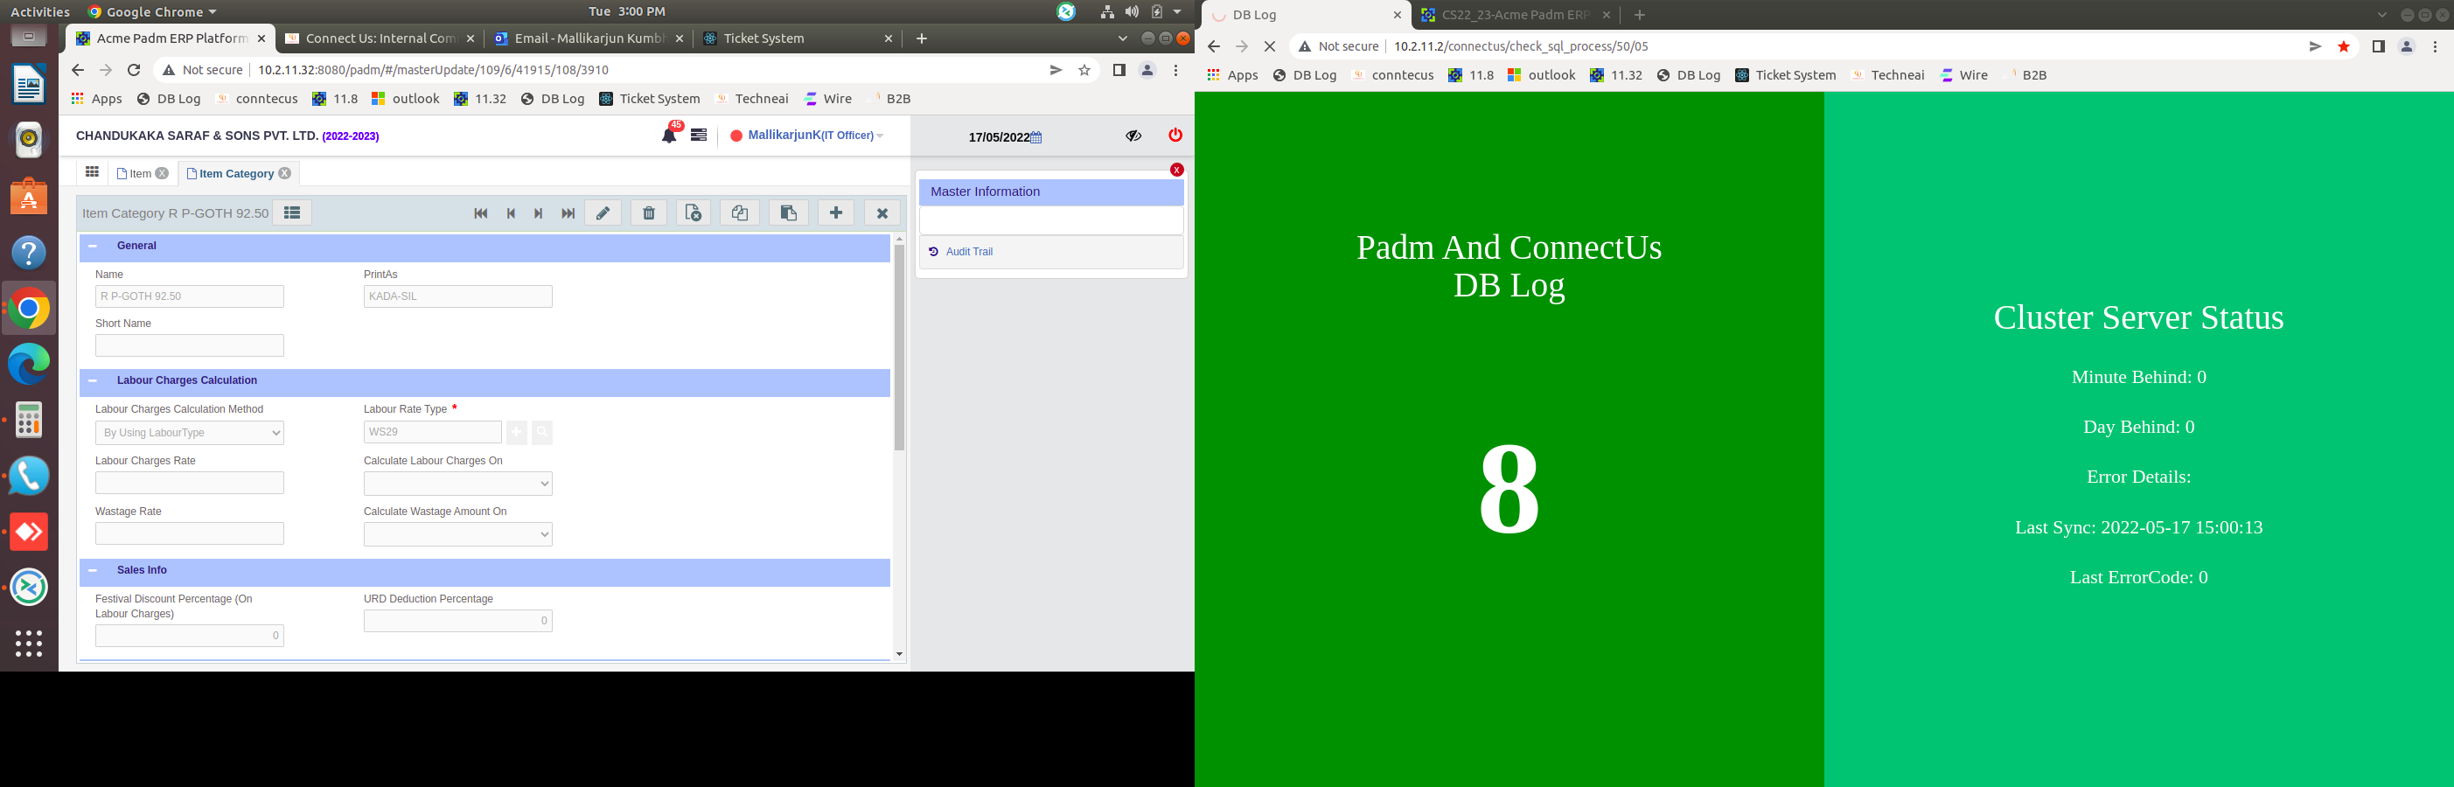Collapse the Labour Charges Calculation section
This screenshot has width=2454, height=787.
tap(93, 380)
